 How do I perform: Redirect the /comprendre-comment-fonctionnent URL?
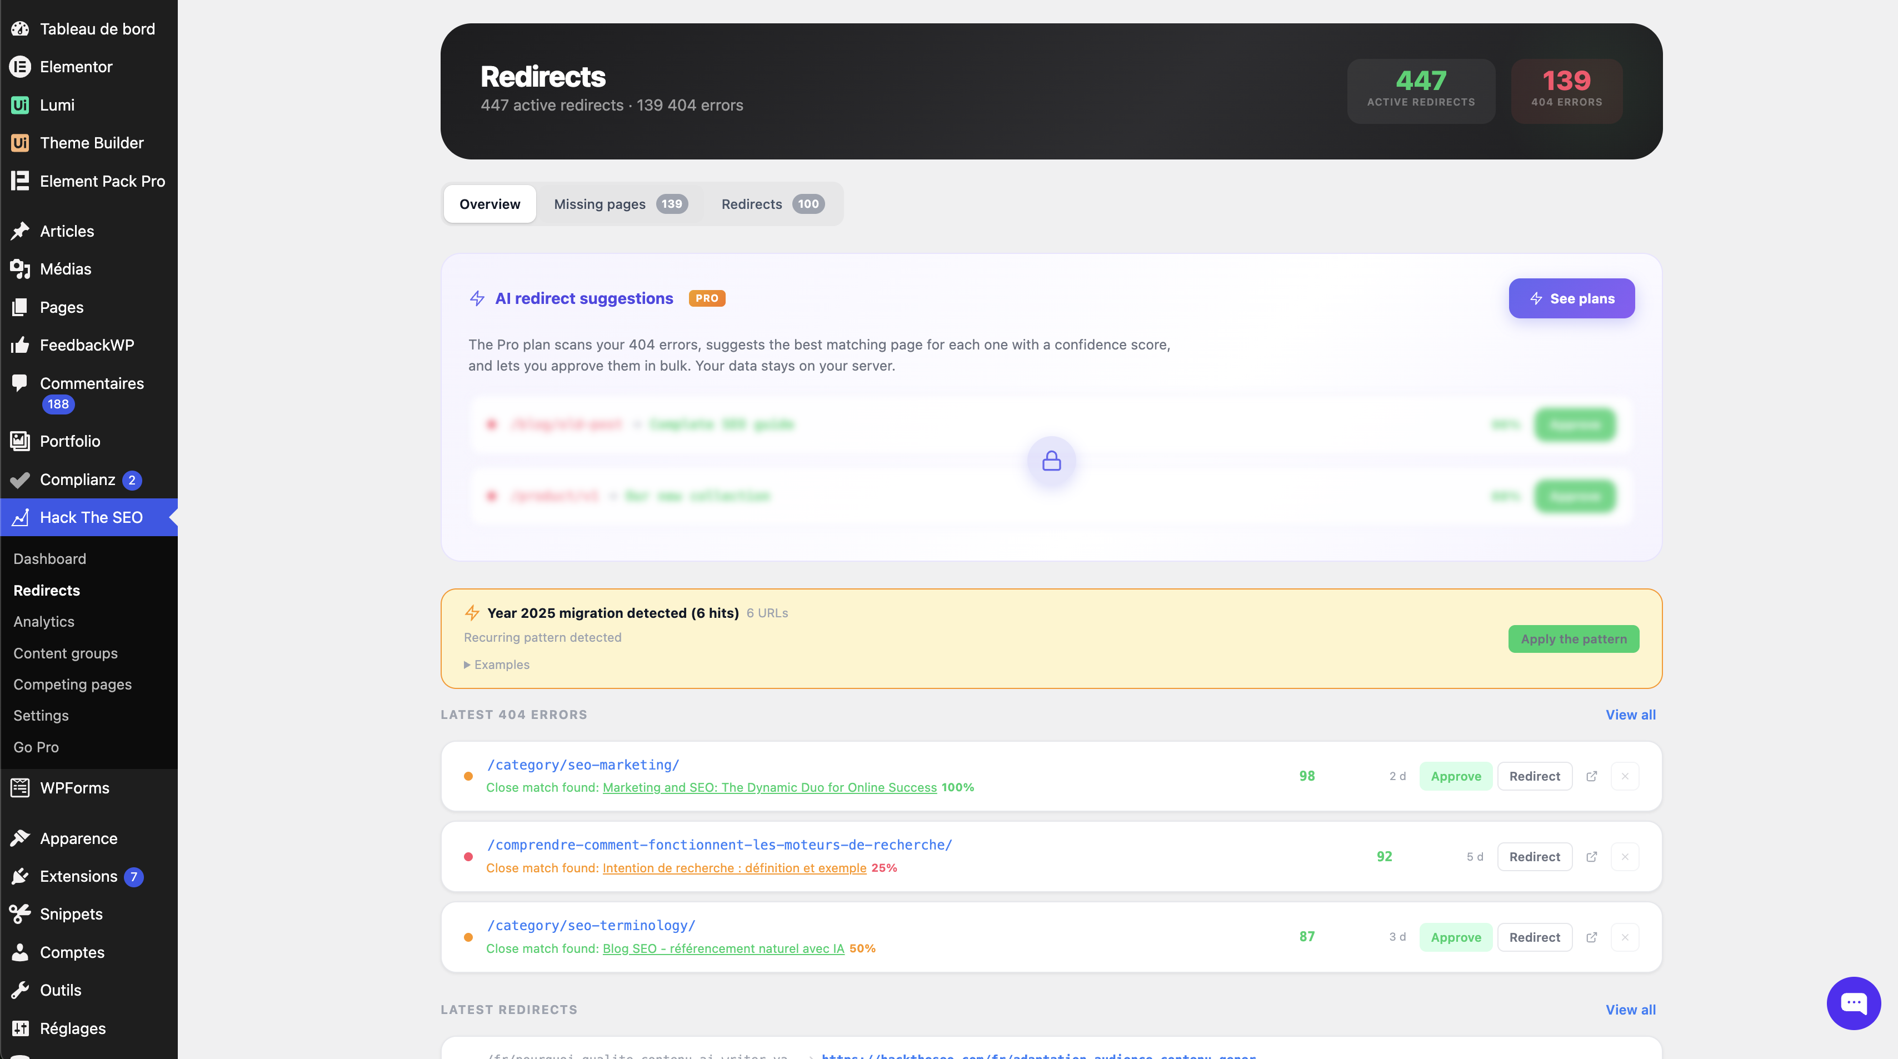[1535, 856]
